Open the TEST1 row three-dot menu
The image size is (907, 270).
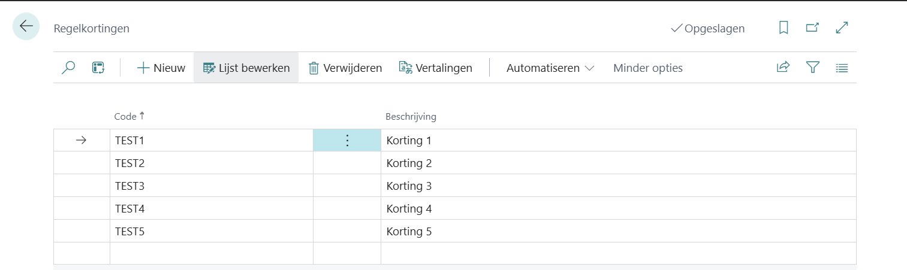pyautogui.click(x=347, y=141)
